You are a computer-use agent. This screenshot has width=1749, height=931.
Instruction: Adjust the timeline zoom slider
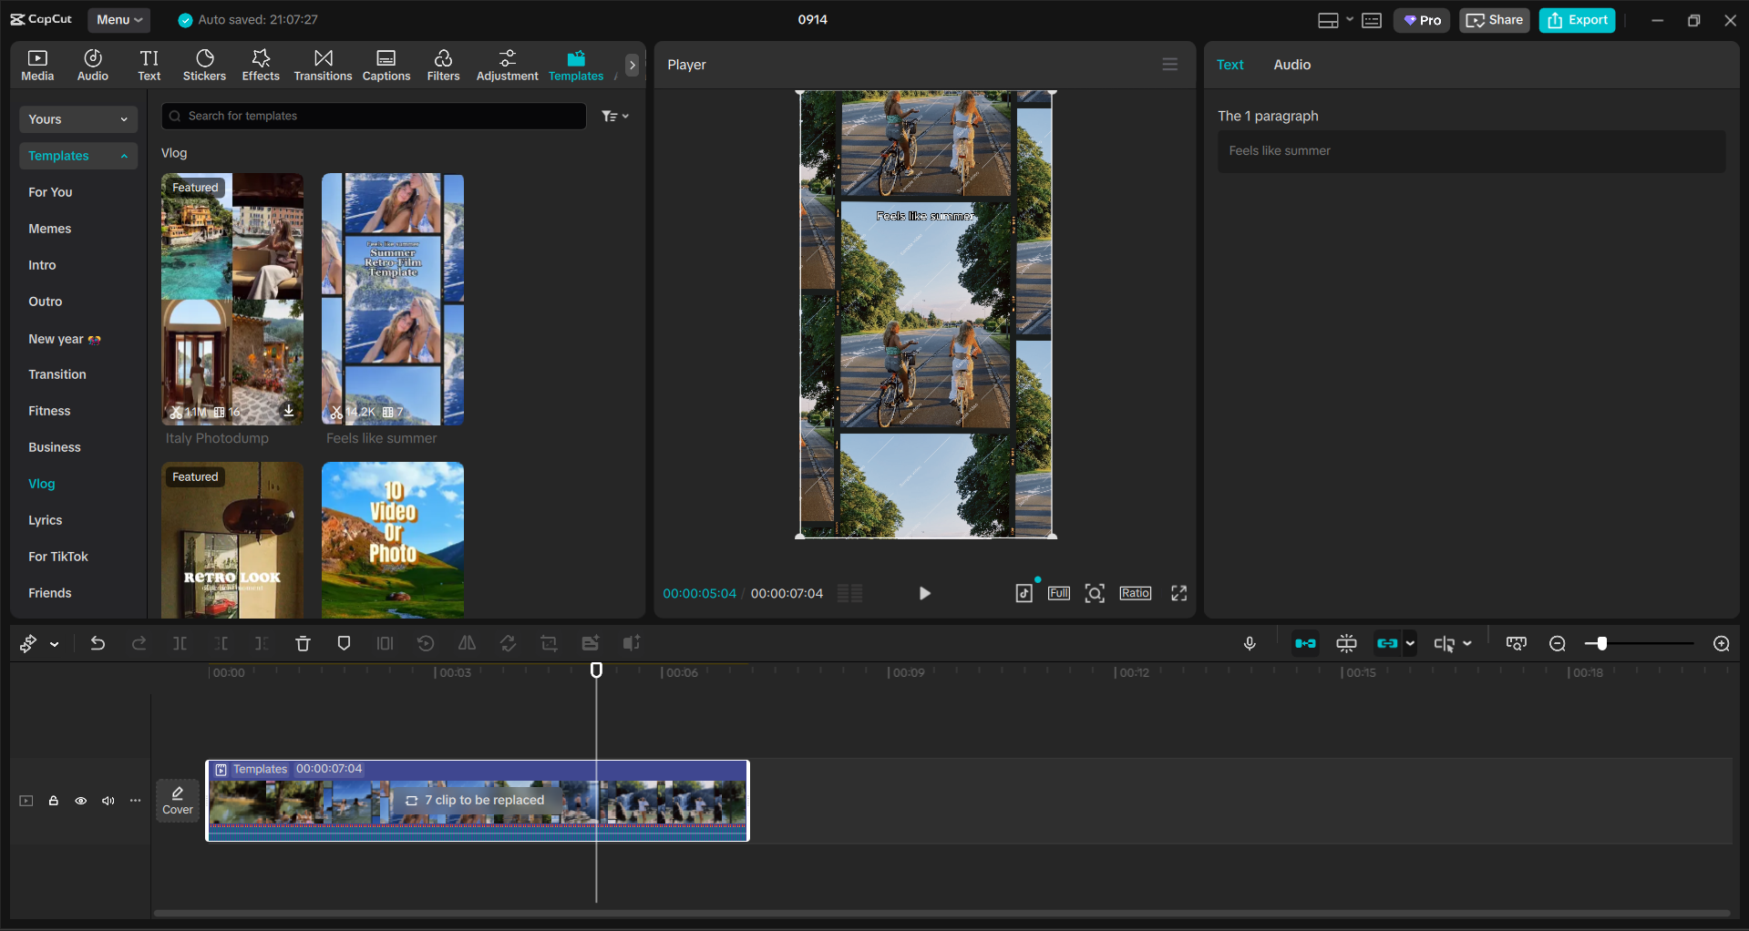(x=1601, y=644)
